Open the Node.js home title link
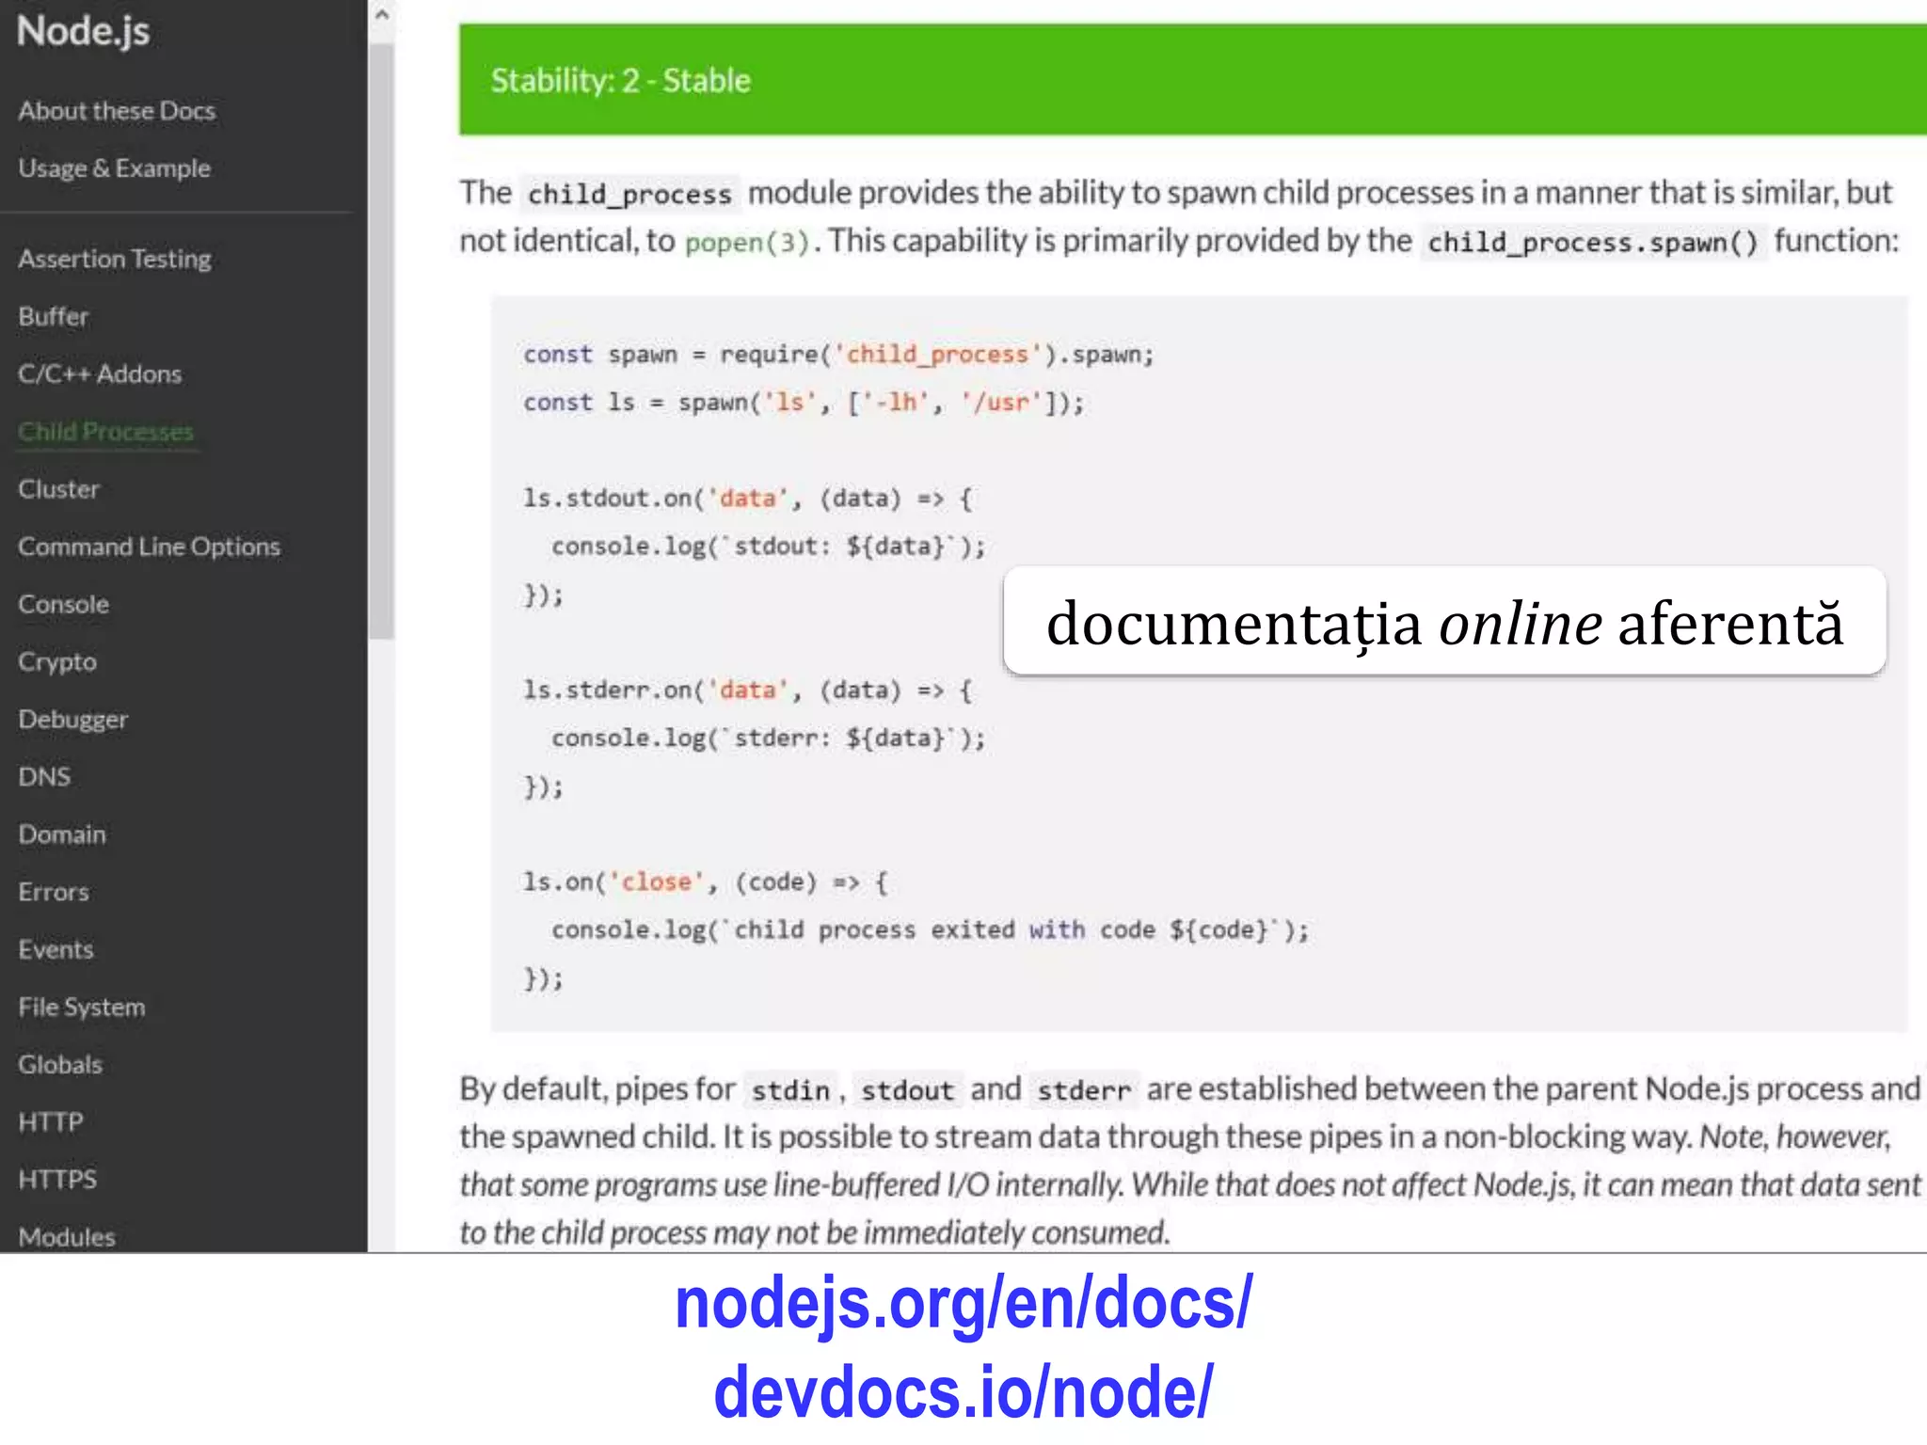 (83, 31)
